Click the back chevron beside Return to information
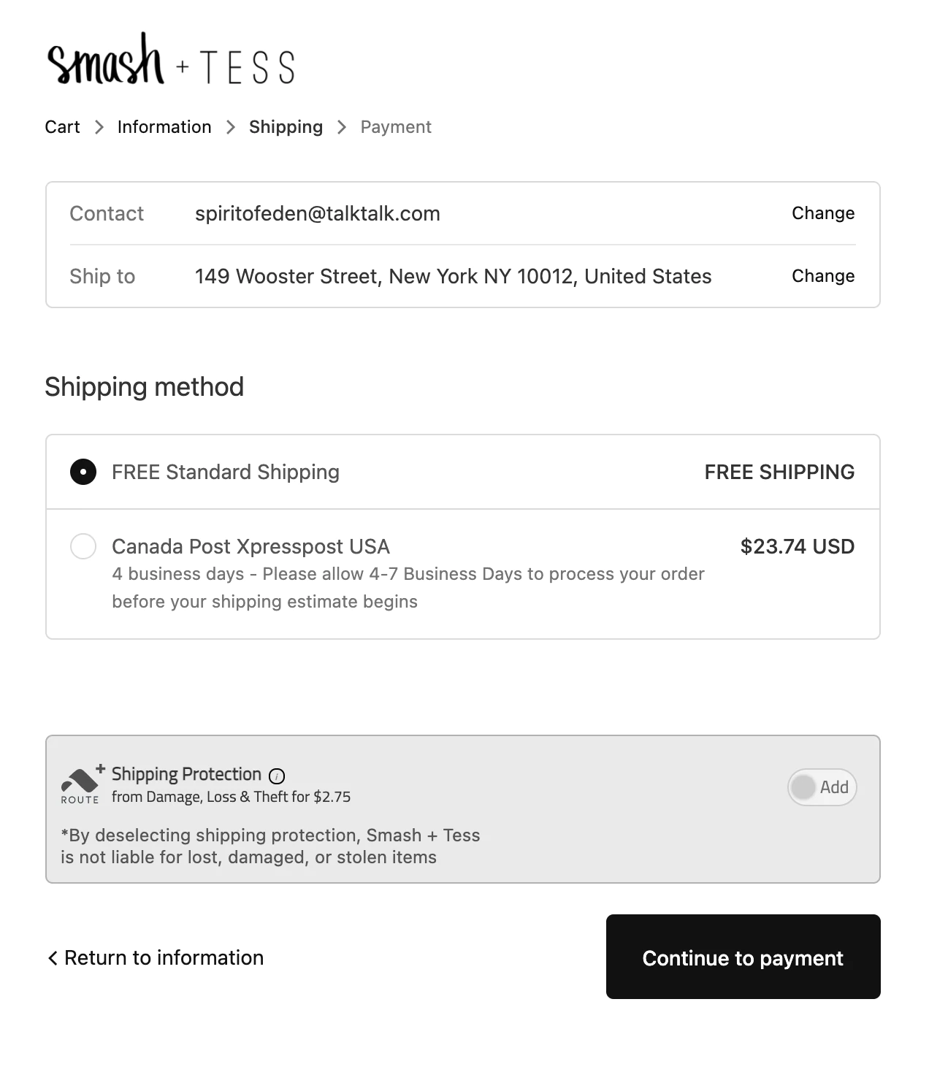The height and width of the screenshot is (1075, 929). click(x=52, y=958)
